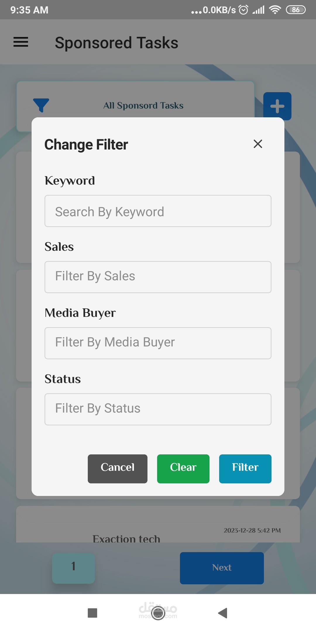This screenshot has width=316, height=632.
Task: Tap the blue funnel filter icon
Action: click(41, 105)
